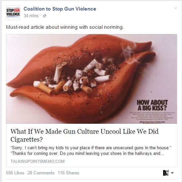Screen dimensions: 182x182
Task: Visit the TALKINGPOINTSMEMO.COM source link
Action: coord(37,161)
